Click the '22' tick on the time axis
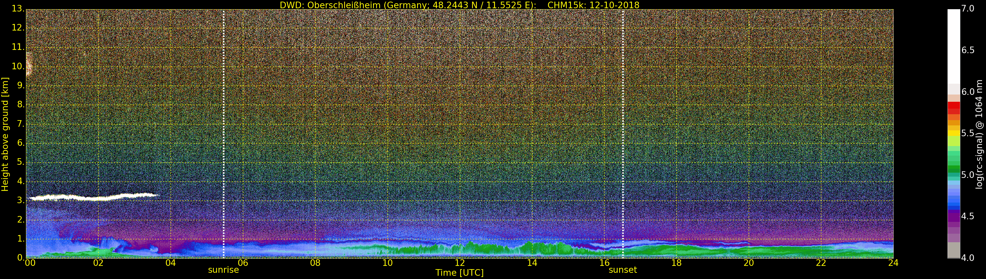Screen dimensions: 986x279 coord(821,263)
